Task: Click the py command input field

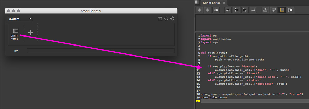Action: click(101, 51)
